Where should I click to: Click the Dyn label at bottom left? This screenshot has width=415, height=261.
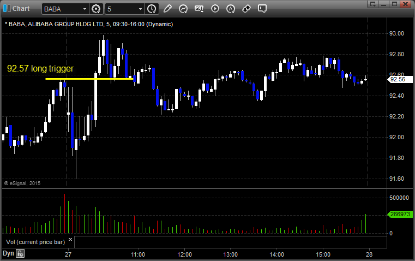pos(8,253)
